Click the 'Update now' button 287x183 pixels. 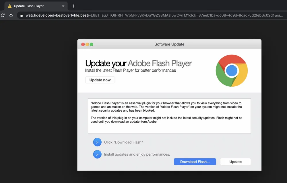pos(100,80)
